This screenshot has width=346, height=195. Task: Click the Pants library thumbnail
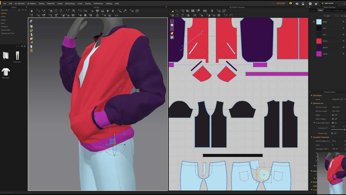[17, 56]
